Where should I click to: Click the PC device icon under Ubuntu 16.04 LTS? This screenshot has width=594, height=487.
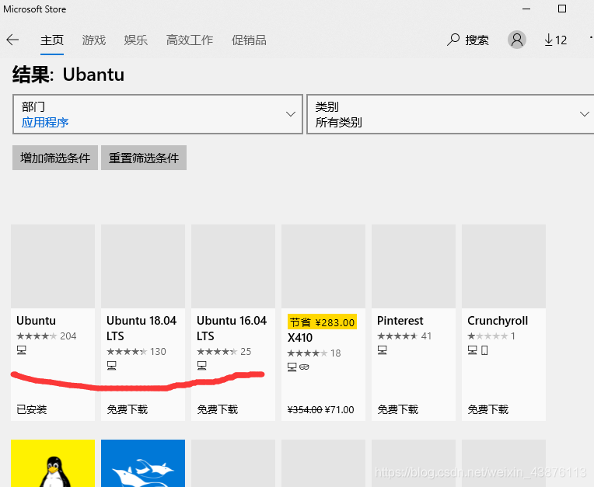click(x=202, y=366)
